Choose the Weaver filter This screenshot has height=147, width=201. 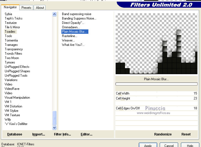tap(68, 40)
